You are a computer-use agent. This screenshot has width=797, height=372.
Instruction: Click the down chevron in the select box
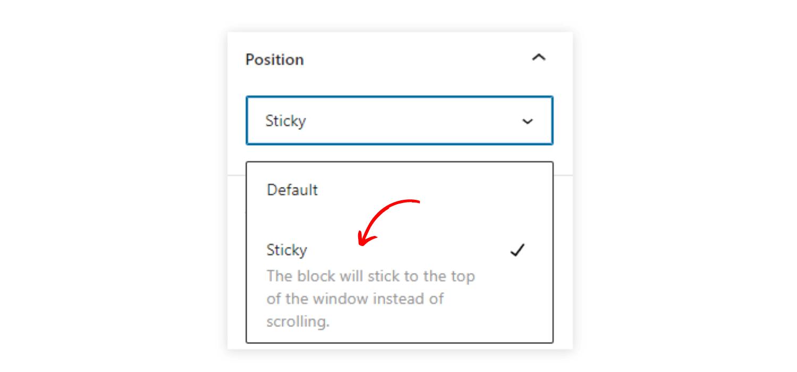pyautogui.click(x=527, y=121)
